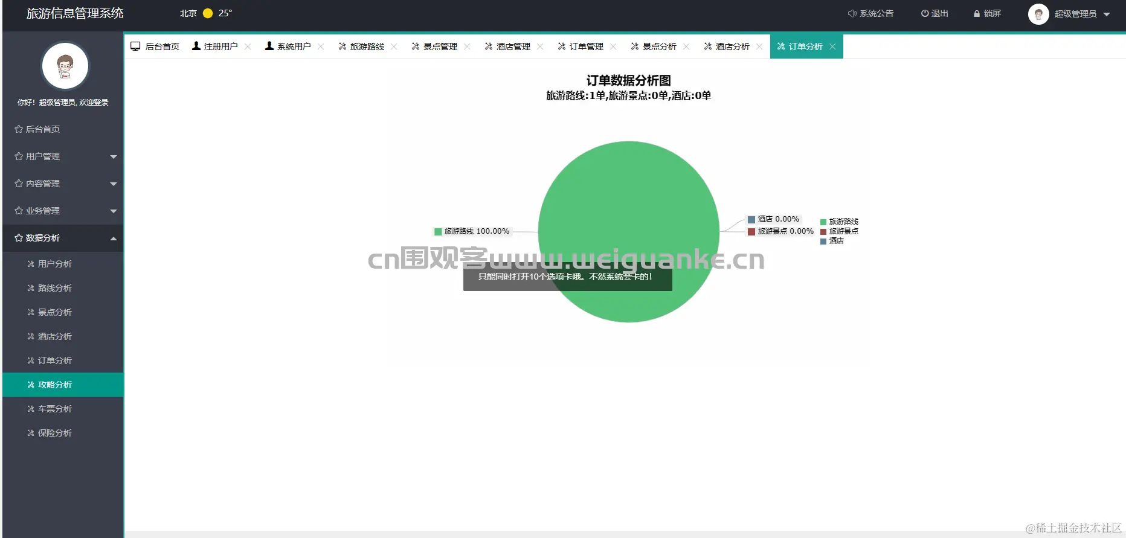The width and height of the screenshot is (1126, 538).
Task: Close the 旅游路线 tab
Action: coord(394,46)
